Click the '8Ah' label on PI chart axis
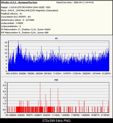The width and height of the screenshot is (113, 123). [8, 73]
